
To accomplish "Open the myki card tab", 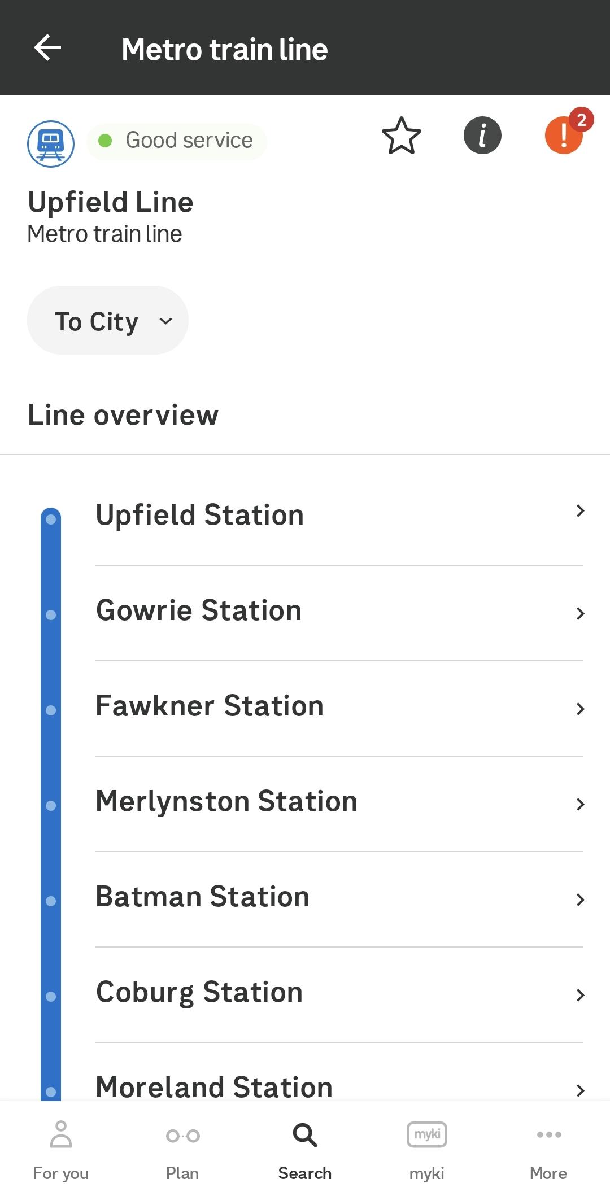I will [x=427, y=1150].
